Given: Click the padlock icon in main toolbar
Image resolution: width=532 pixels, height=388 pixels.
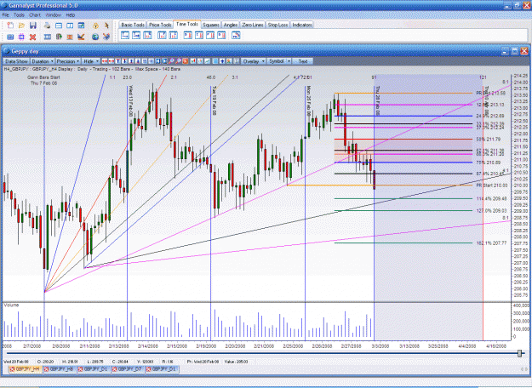Looking at the screenshot, I should click(95, 26).
